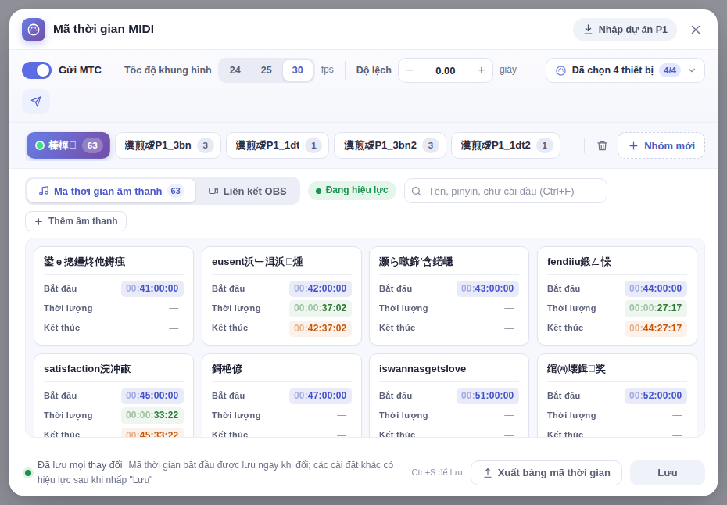Screen dimensions: 727x505
Task: Click the Đang hiệu lực status badge
Action: [x=352, y=191]
